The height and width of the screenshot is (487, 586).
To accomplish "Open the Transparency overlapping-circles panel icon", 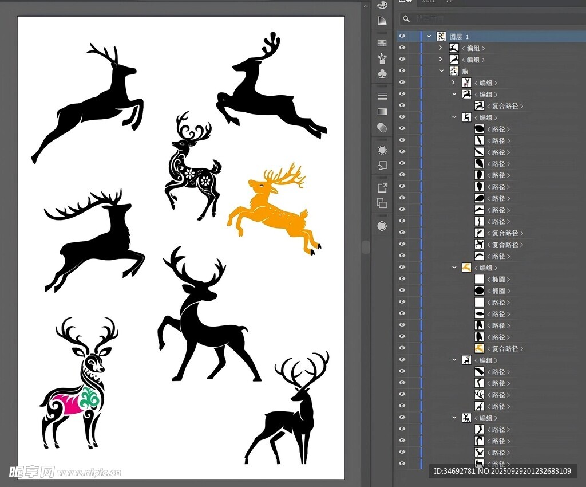I will tap(382, 127).
